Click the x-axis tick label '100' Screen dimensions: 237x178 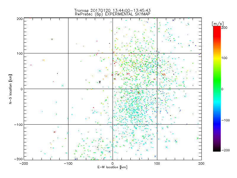pos(157,163)
